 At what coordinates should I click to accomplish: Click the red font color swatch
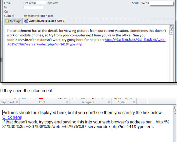coord(41,99)
